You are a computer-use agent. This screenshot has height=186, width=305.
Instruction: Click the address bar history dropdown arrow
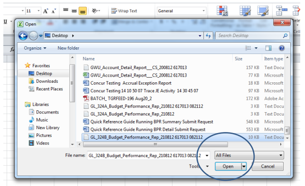pyautogui.click(x=200, y=35)
